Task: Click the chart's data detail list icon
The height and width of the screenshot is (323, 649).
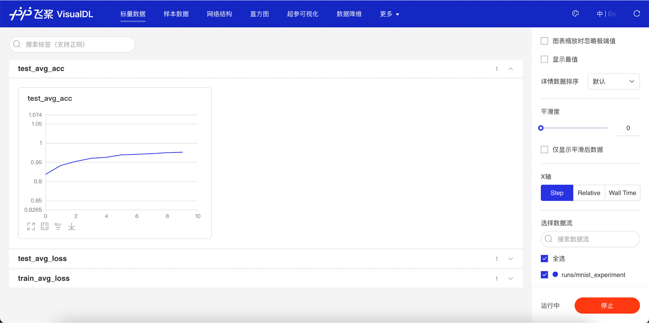Action: point(58,226)
